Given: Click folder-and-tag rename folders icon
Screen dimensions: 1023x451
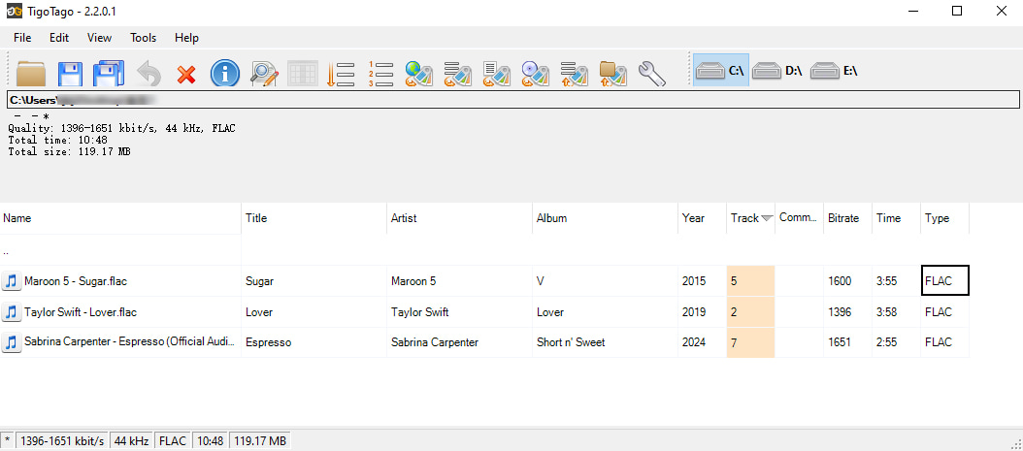Looking at the screenshot, I should tap(613, 74).
